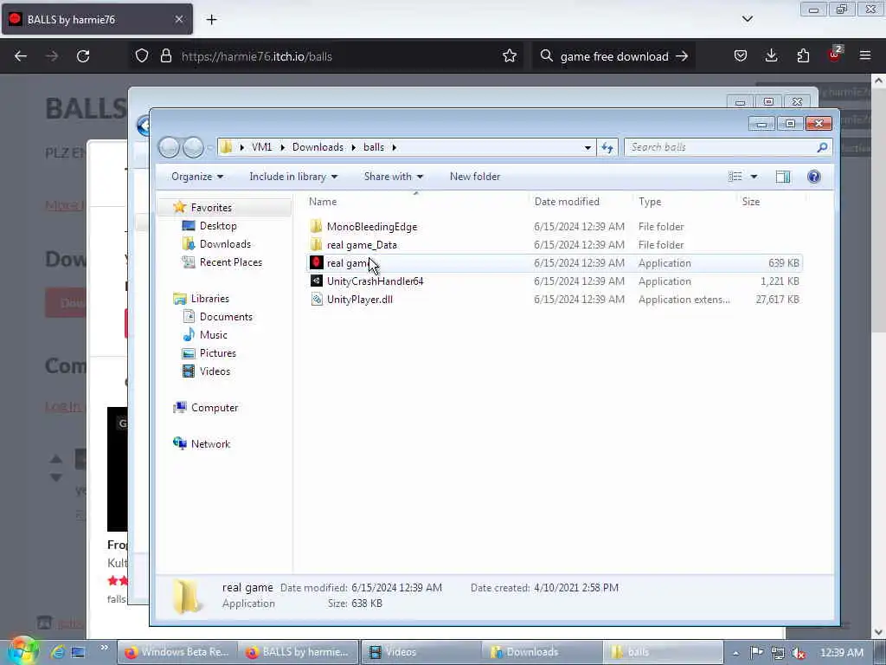Open Explorer help
Viewport: 886px width, 665px height.
point(813,177)
